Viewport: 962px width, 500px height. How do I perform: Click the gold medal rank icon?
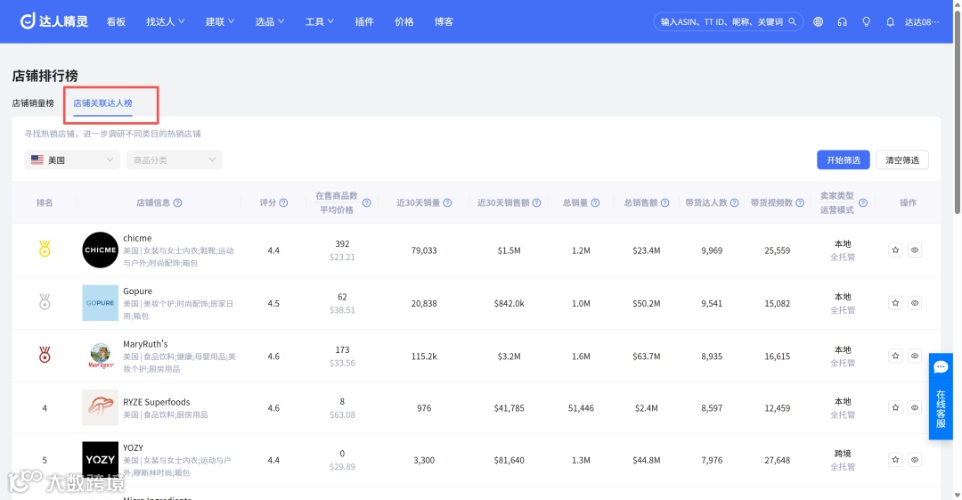pyautogui.click(x=45, y=249)
